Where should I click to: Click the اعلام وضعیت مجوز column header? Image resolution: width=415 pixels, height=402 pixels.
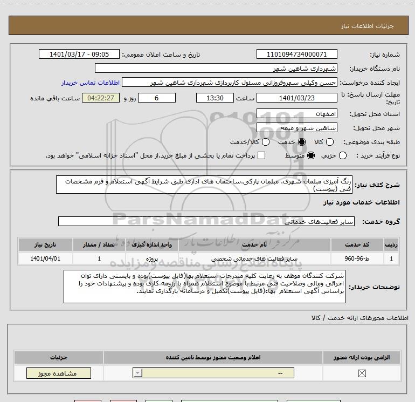point(213,357)
